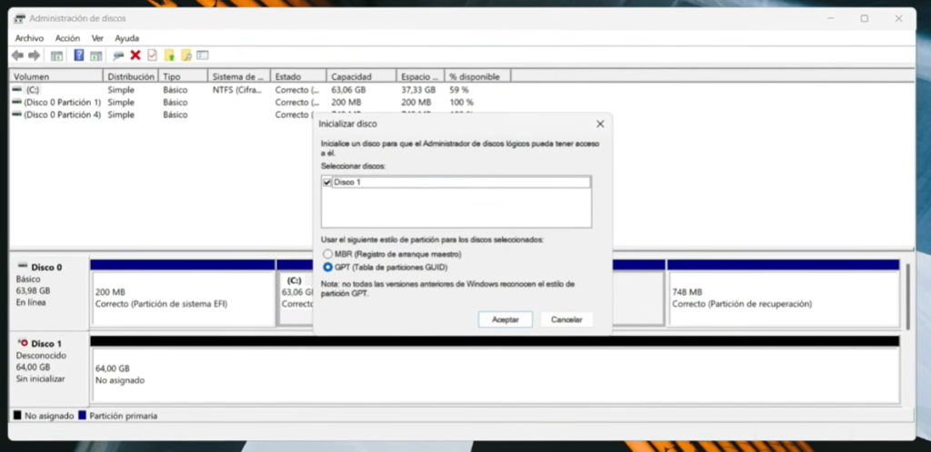Sort by the Sistema de archivos column header
Viewport: 931px width, 452px height.
click(x=239, y=76)
